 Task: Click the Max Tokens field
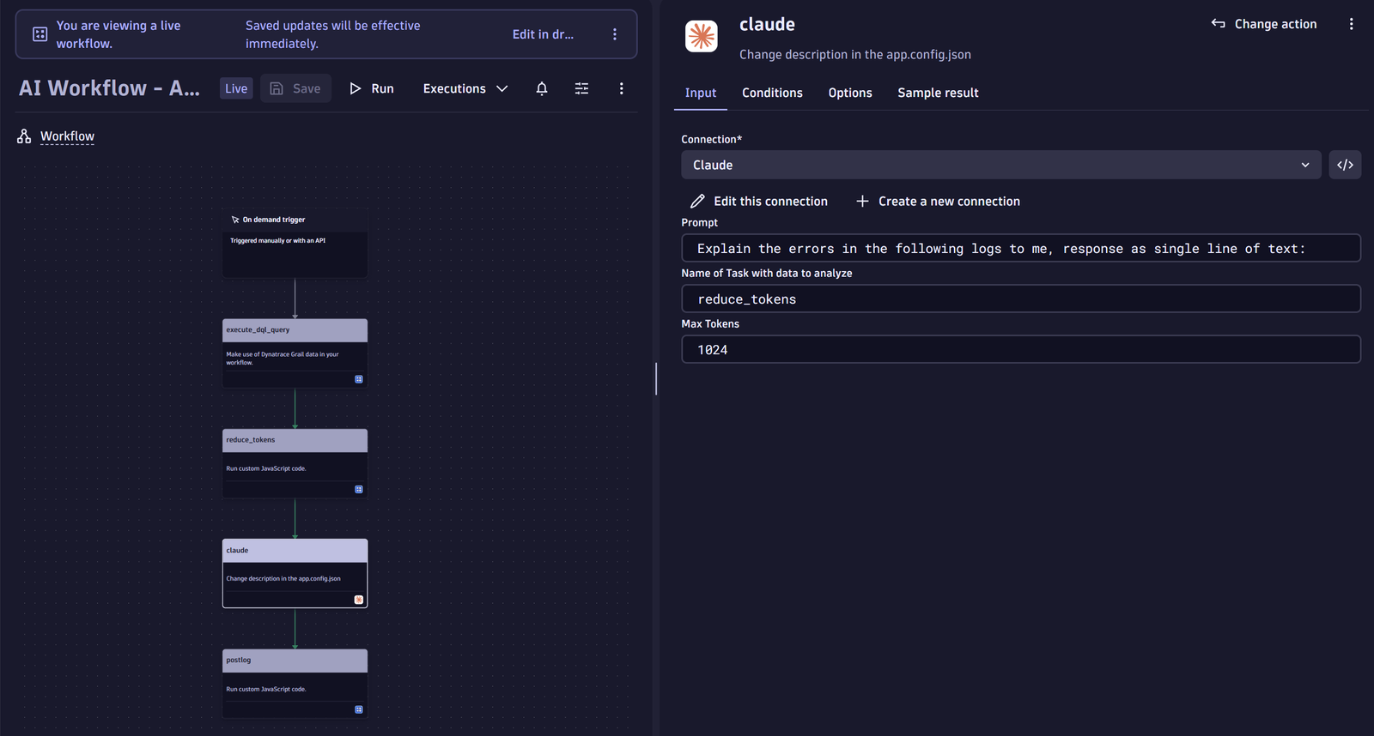pos(1021,349)
